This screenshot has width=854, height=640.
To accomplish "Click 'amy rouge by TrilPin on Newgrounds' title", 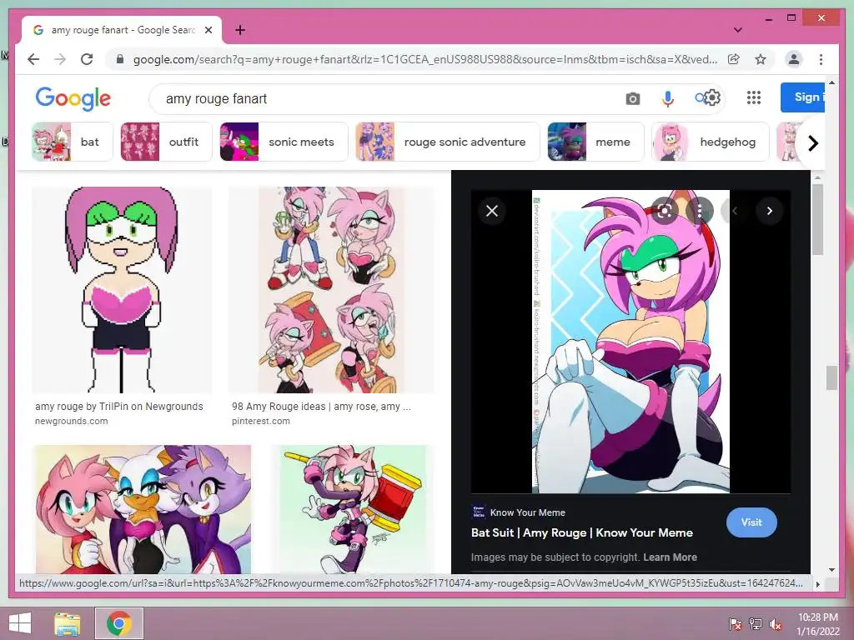I will (118, 407).
